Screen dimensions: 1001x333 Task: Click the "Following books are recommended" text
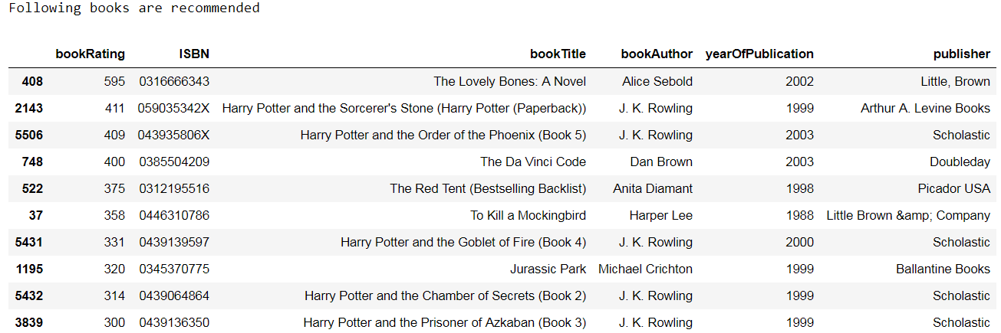(x=134, y=8)
